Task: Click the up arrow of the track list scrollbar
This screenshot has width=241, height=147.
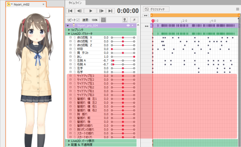Action: [138, 25]
